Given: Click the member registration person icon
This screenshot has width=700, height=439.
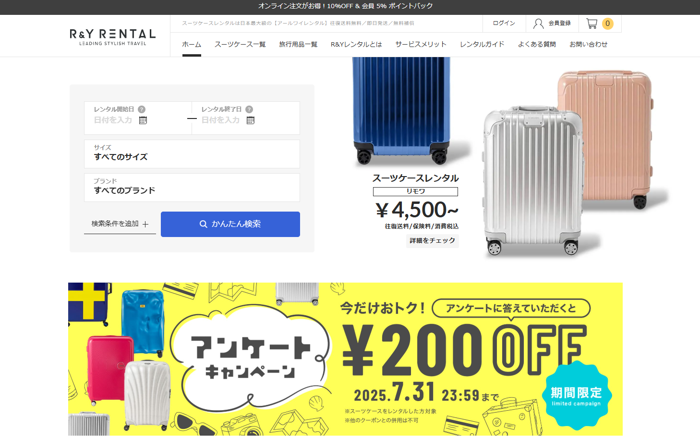Looking at the screenshot, I should 539,24.
